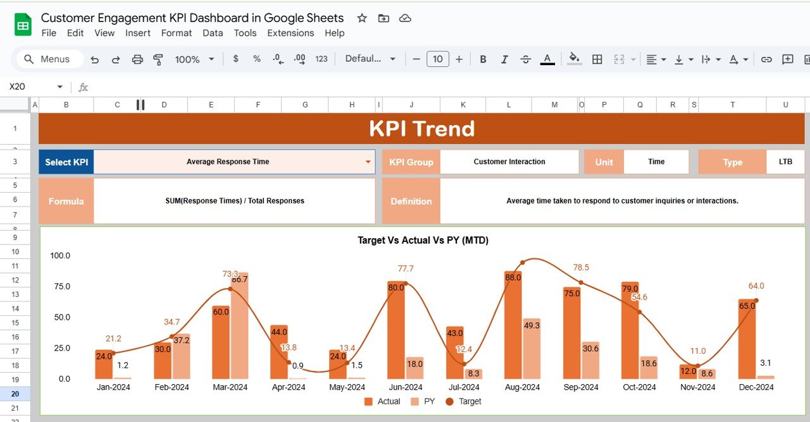Toggle Strikethrough formatting
The width and height of the screenshot is (810, 422).
525,59
